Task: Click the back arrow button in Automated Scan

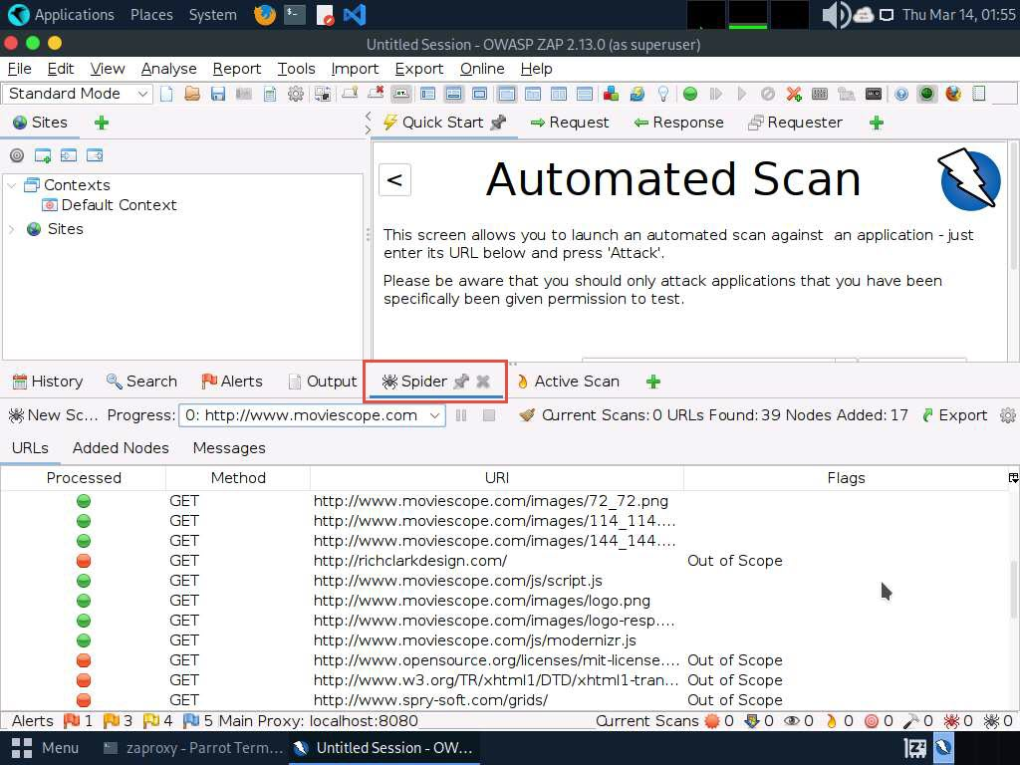Action: tap(394, 179)
